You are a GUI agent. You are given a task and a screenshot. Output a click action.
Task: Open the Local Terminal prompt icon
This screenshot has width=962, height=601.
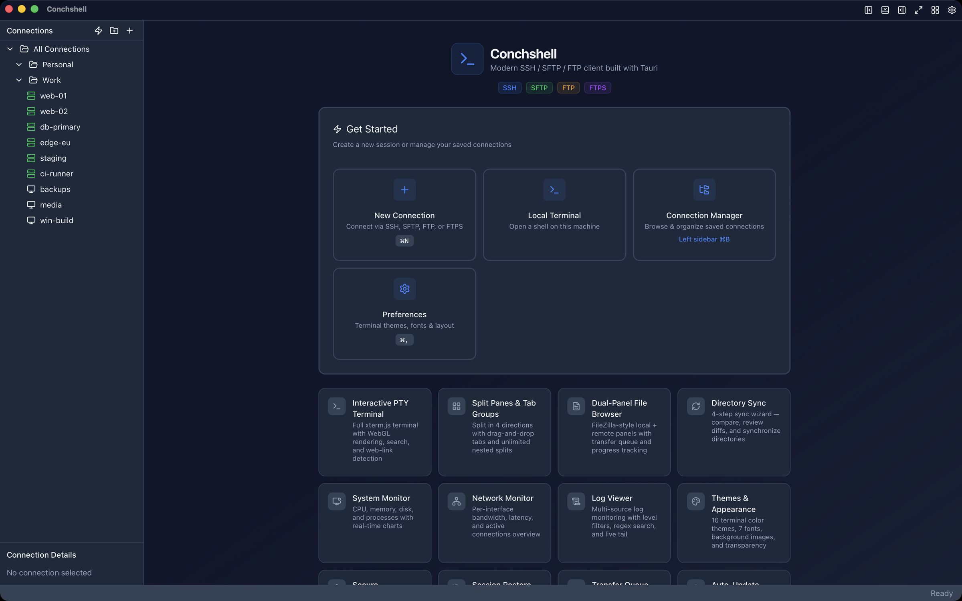[x=554, y=190]
